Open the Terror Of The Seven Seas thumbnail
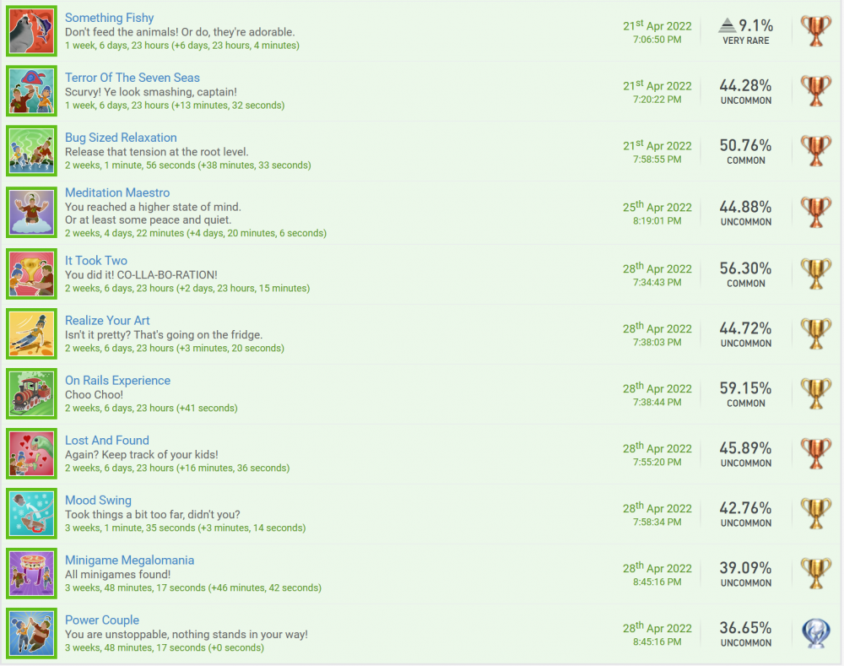844x666 pixels. coord(32,90)
